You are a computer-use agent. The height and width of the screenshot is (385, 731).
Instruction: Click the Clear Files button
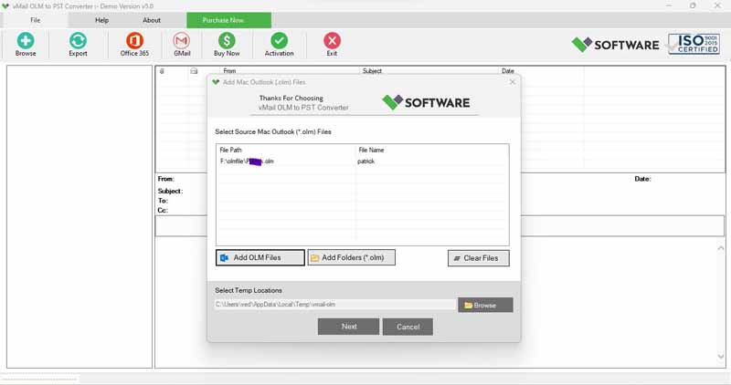click(x=478, y=258)
